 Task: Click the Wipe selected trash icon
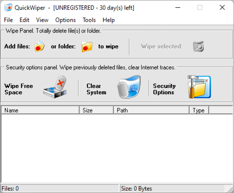click(198, 46)
